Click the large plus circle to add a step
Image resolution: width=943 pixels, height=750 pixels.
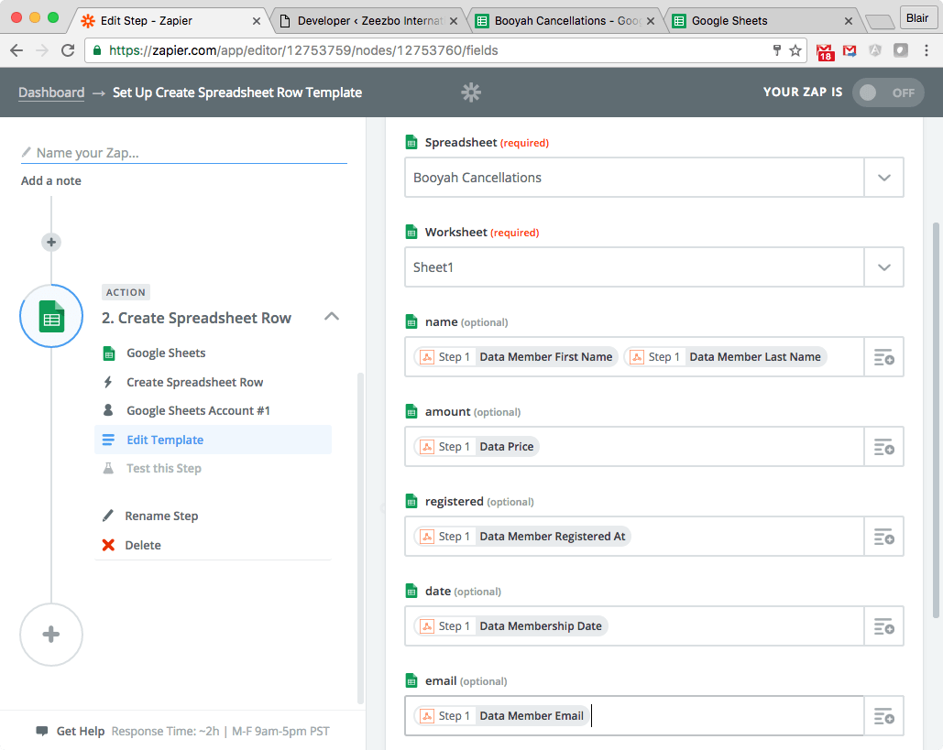(x=51, y=635)
